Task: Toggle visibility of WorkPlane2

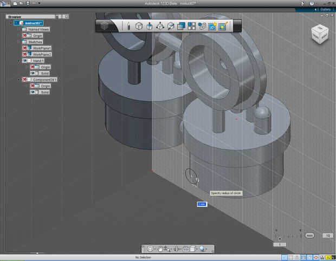Action: click(x=25, y=55)
